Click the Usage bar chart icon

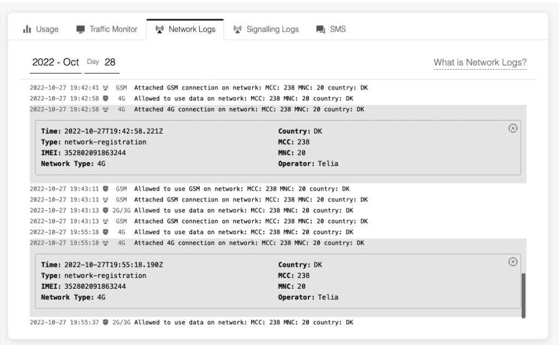click(27, 29)
